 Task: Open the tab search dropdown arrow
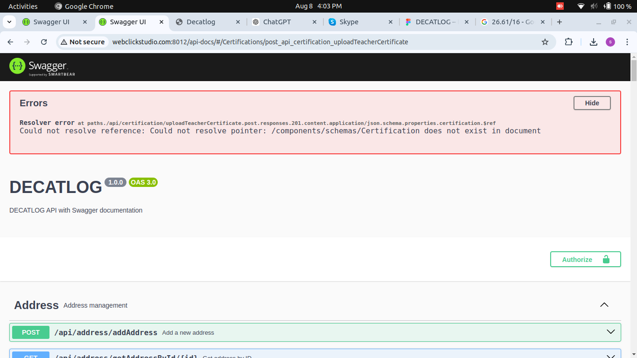pos(9,22)
